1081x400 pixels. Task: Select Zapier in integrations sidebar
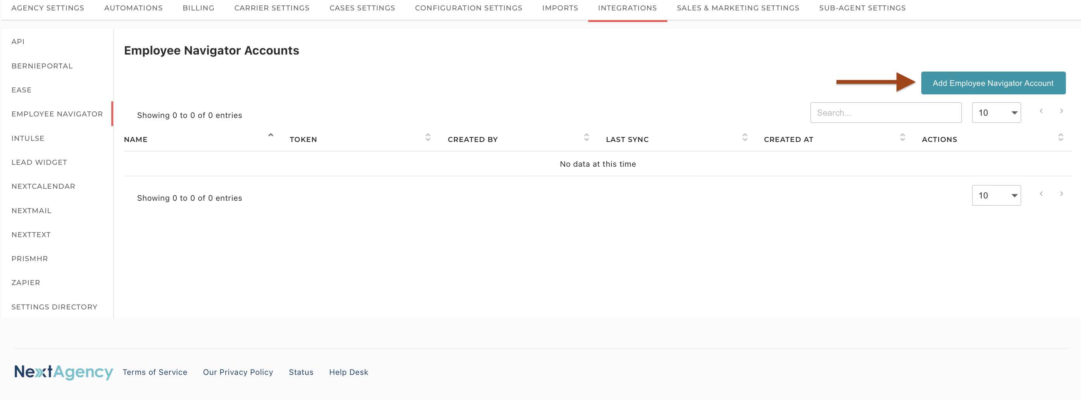pyautogui.click(x=26, y=283)
